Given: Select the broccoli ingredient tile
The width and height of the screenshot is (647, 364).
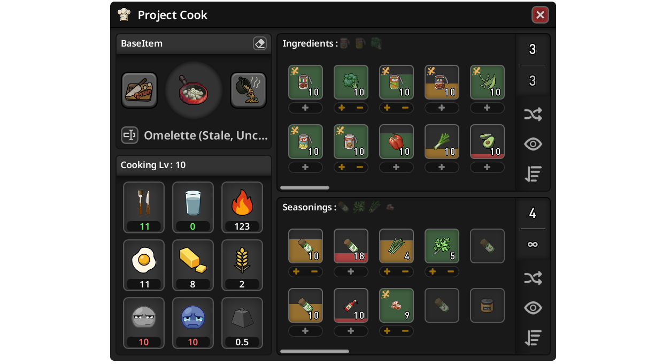Looking at the screenshot, I should point(351,82).
